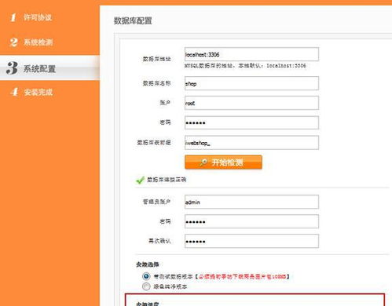Click the 数据库表前缀 label
Viewport: 392px width, 306px height.
[x=154, y=143]
